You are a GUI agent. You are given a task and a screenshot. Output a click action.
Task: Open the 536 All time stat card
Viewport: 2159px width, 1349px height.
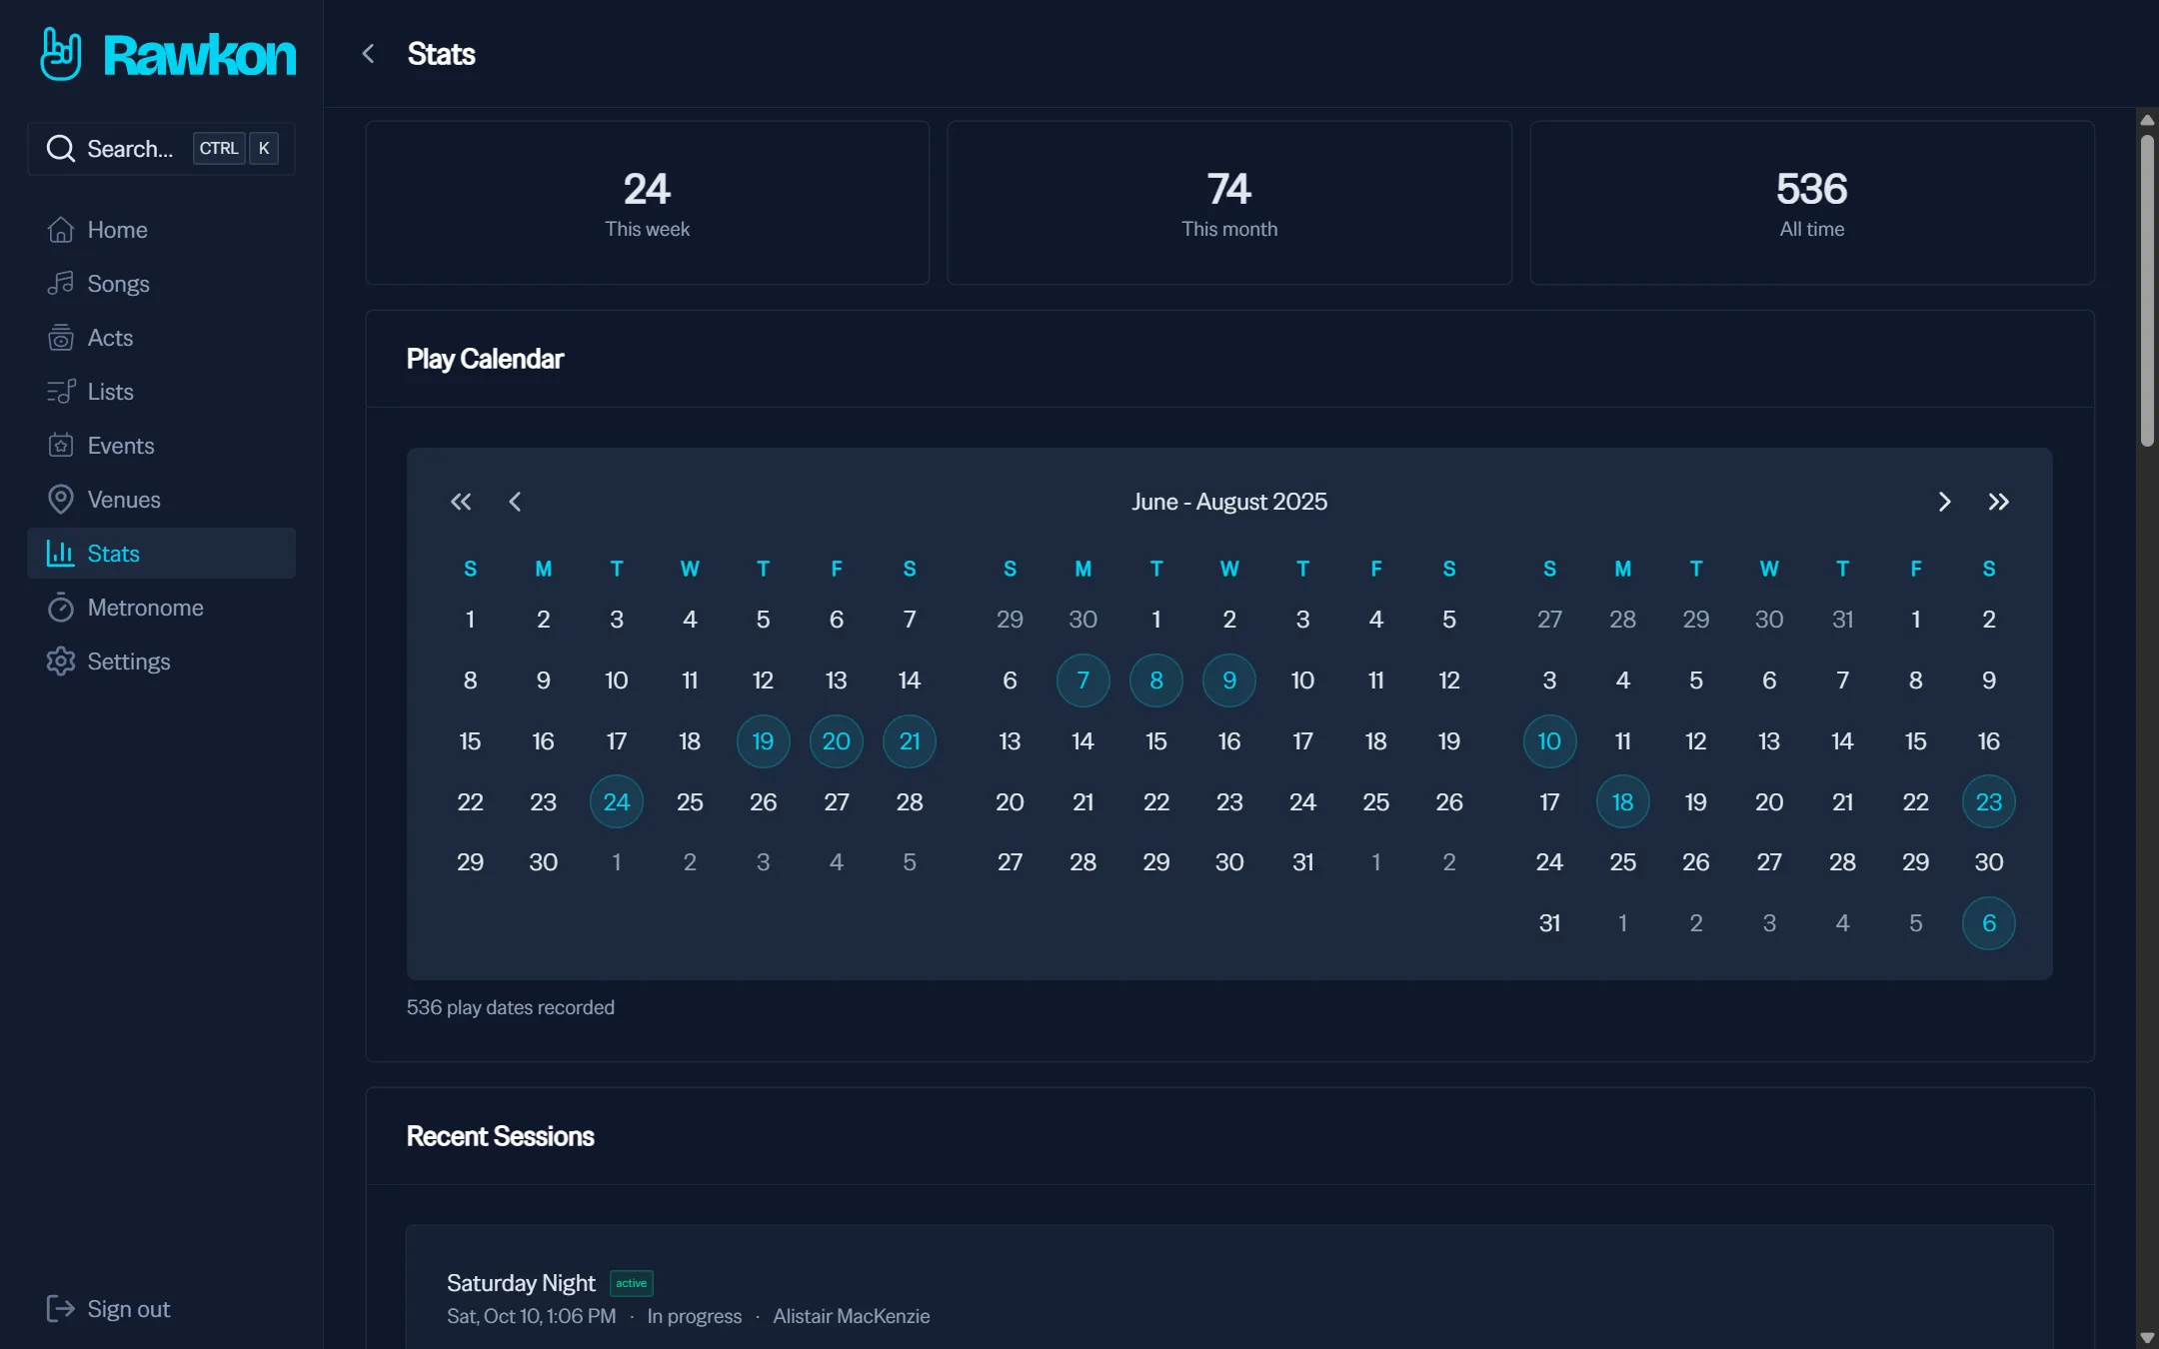coord(1812,203)
